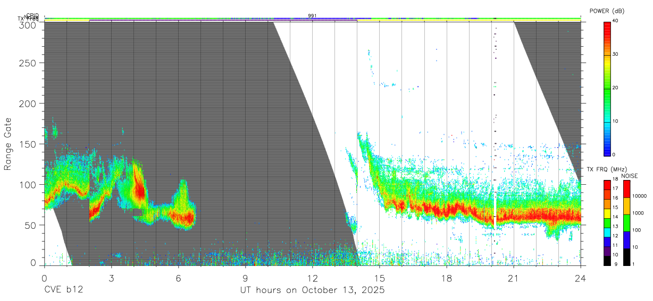
Task: Select the 300 tick label on the Range Gate axis
Action: click(x=28, y=24)
